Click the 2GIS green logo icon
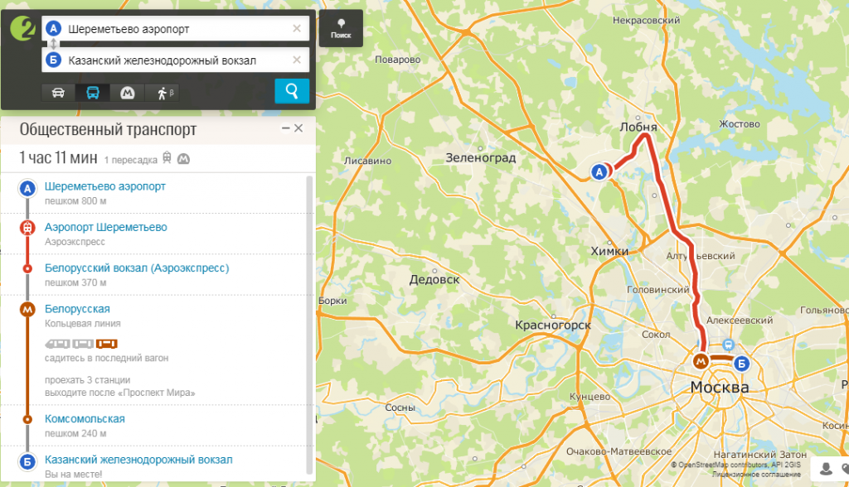This screenshot has width=849, height=487. point(22,28)
